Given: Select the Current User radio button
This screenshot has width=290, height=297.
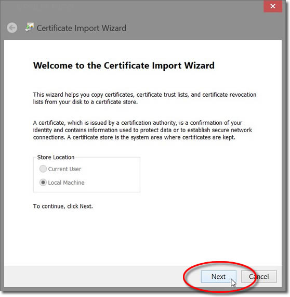Looking at the screenshot, I should click(43, 169).
